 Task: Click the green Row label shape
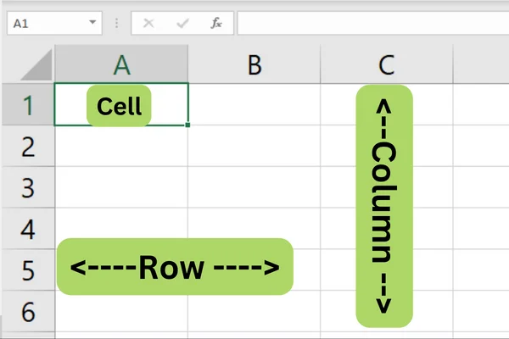pos(175,267)
